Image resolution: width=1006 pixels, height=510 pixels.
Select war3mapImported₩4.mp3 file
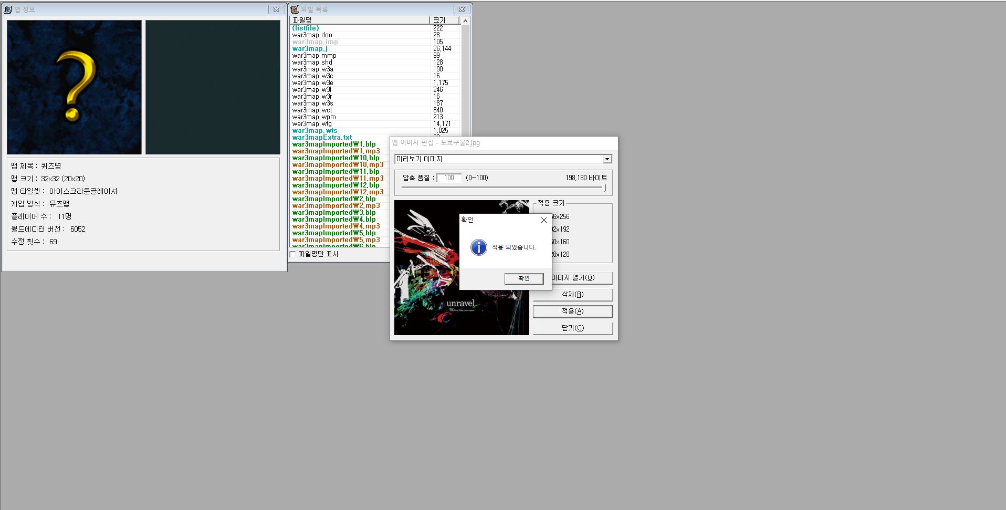coord(336,226)
